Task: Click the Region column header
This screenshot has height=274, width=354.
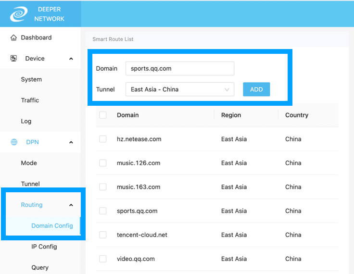Action: click(231, 115)
